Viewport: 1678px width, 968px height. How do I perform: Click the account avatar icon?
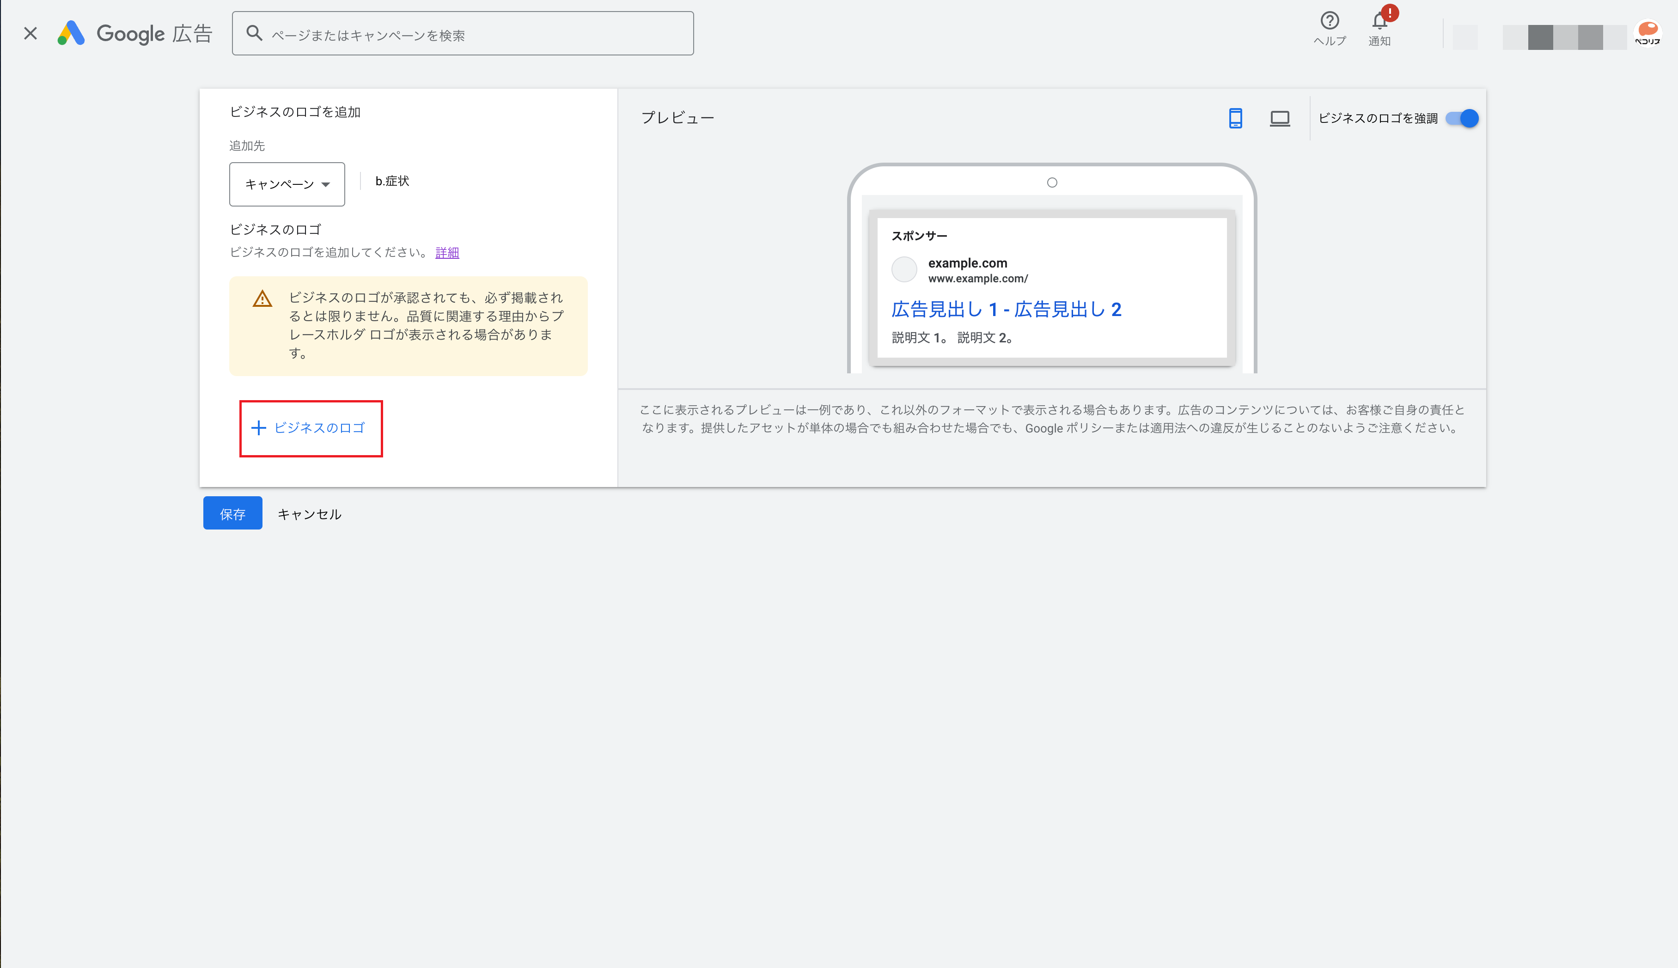pyautogui.click(x=1647, y=33)
